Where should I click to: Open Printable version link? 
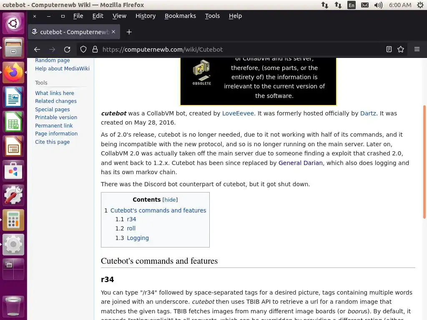pyautogui.click(x=56, y=117)
